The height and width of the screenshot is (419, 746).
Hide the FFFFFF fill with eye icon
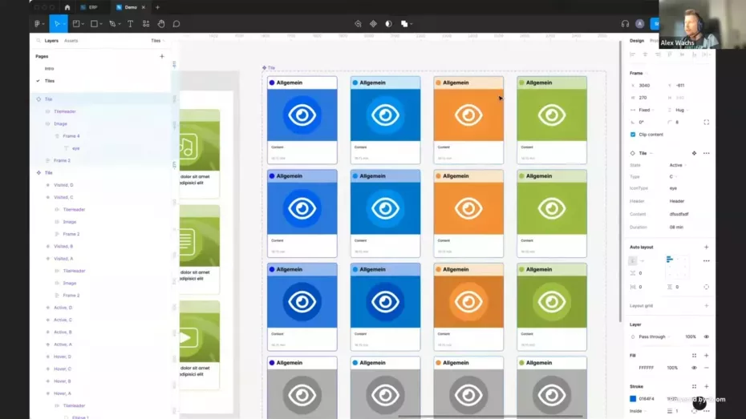[695, 368]
